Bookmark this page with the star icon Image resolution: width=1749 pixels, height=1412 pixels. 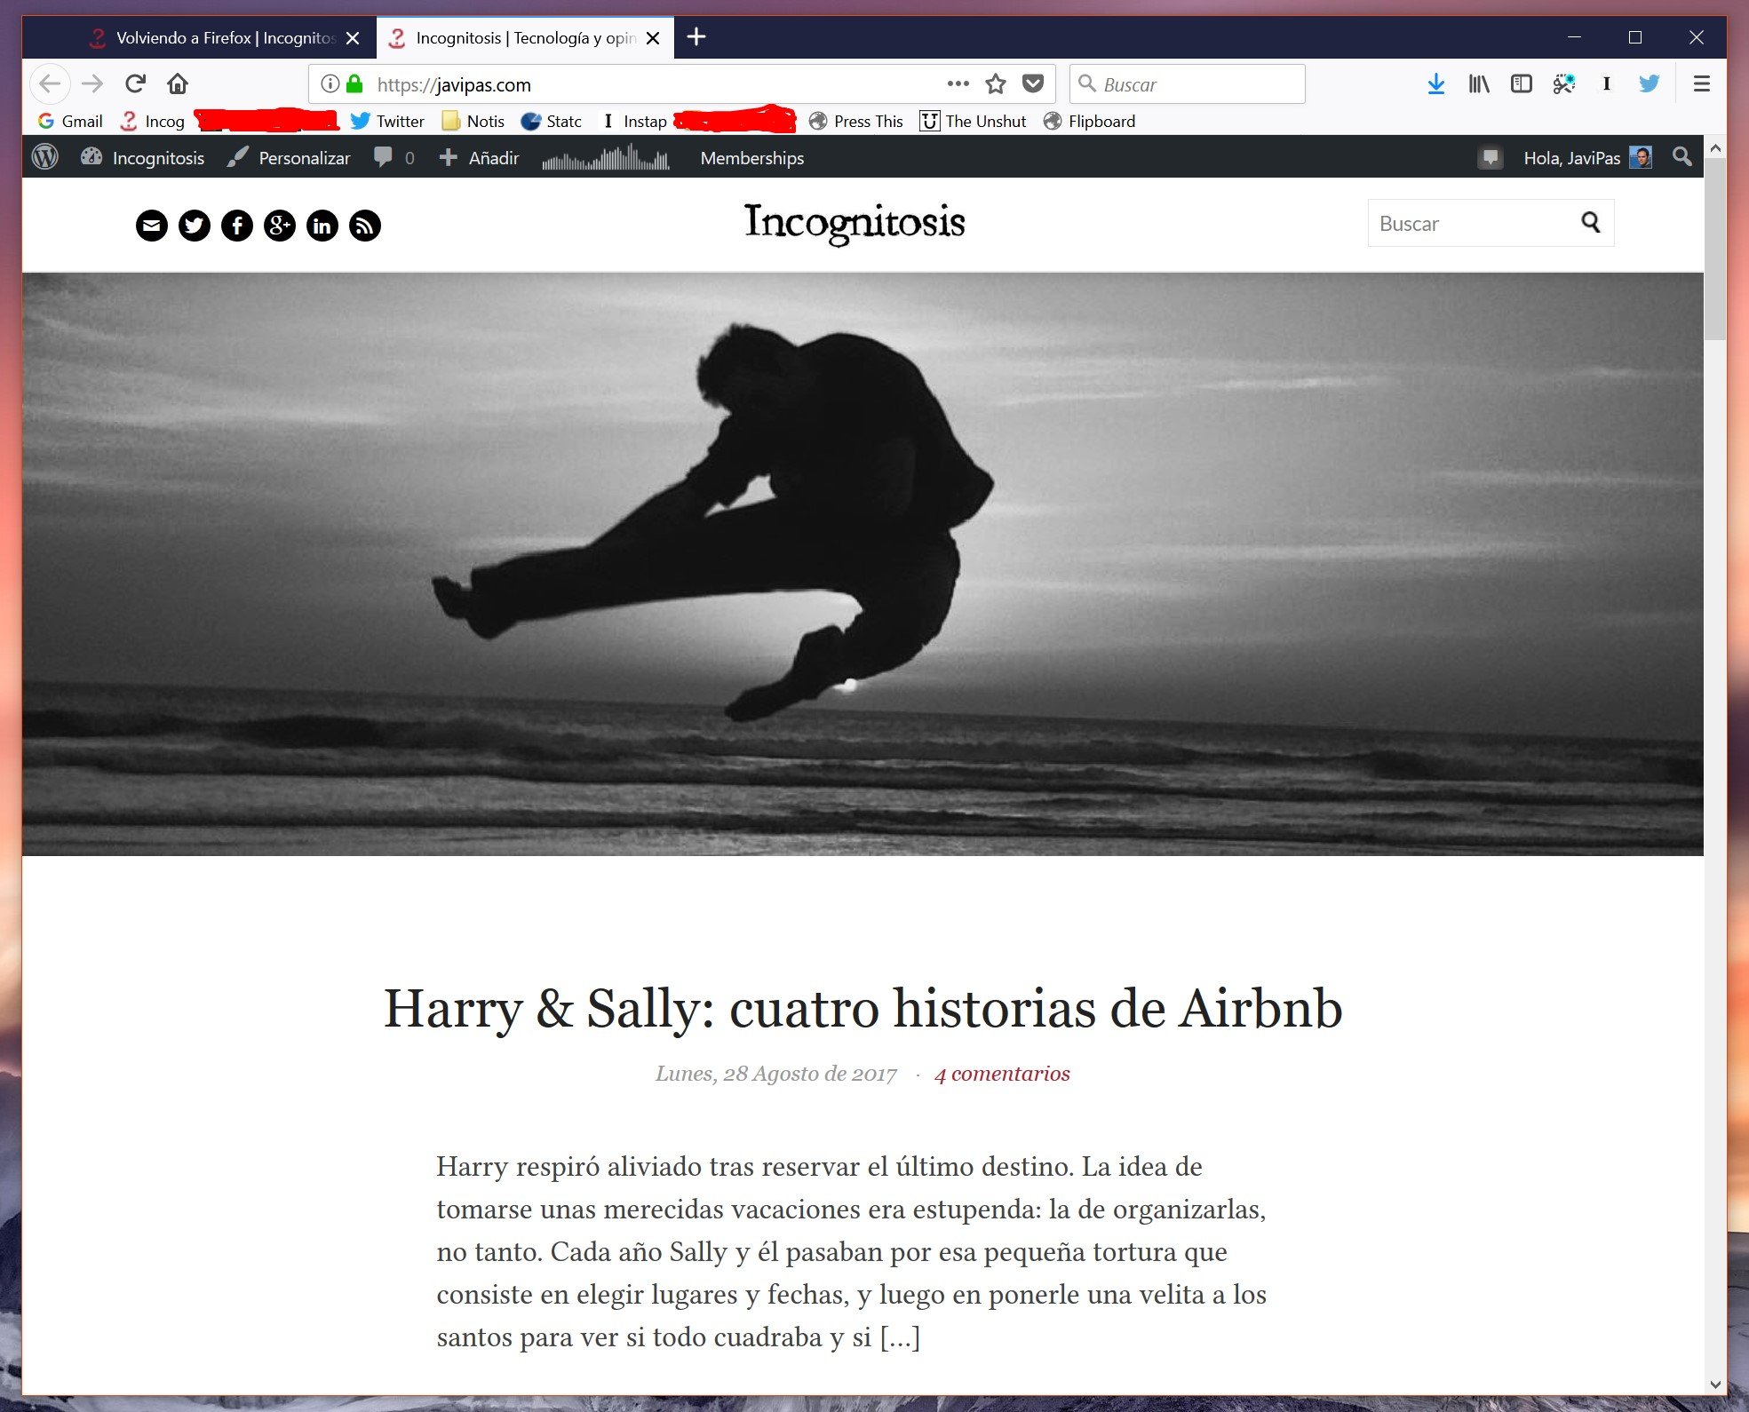[x=996, y=84]
